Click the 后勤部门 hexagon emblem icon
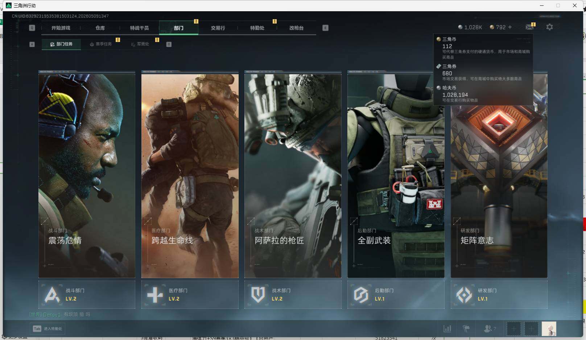Screen dimensions: 586x340 pyautogui.click(x=361, y=295)
